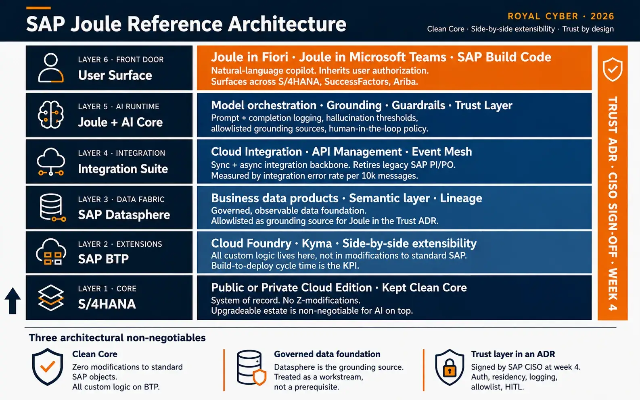Click the SAP Datasphere database icon
Screen dimensions: 640x400
[52, 208]
